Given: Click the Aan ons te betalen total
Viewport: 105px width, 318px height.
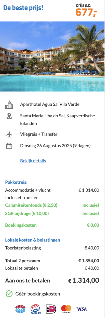Looking at the screenshot, I should pos(52,280).
